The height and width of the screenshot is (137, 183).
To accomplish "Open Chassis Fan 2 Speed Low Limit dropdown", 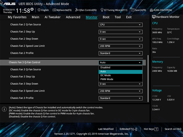I will pos(120,46).
